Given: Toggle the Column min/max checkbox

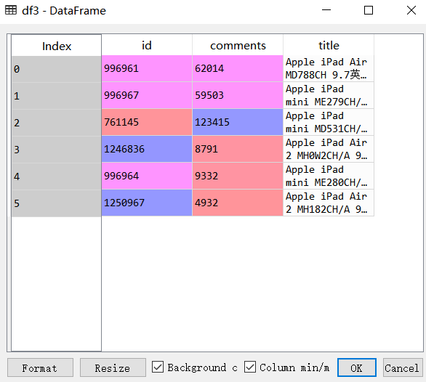Looking at the screenshot, I should pos(250,367).
